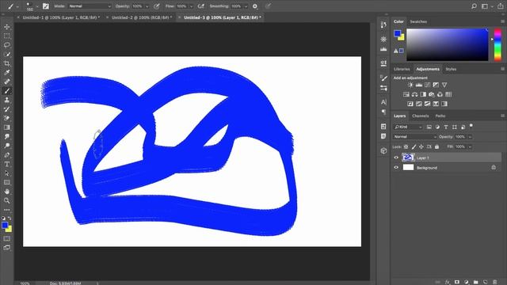Open the brush Opacity dropdown arrow

pyautogui.click(x=147, y=6)
